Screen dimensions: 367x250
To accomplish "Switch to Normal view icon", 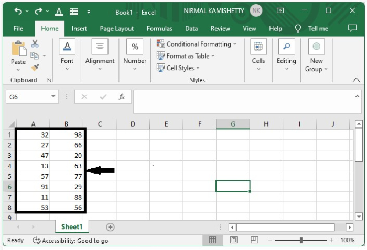I will (212, 240).
